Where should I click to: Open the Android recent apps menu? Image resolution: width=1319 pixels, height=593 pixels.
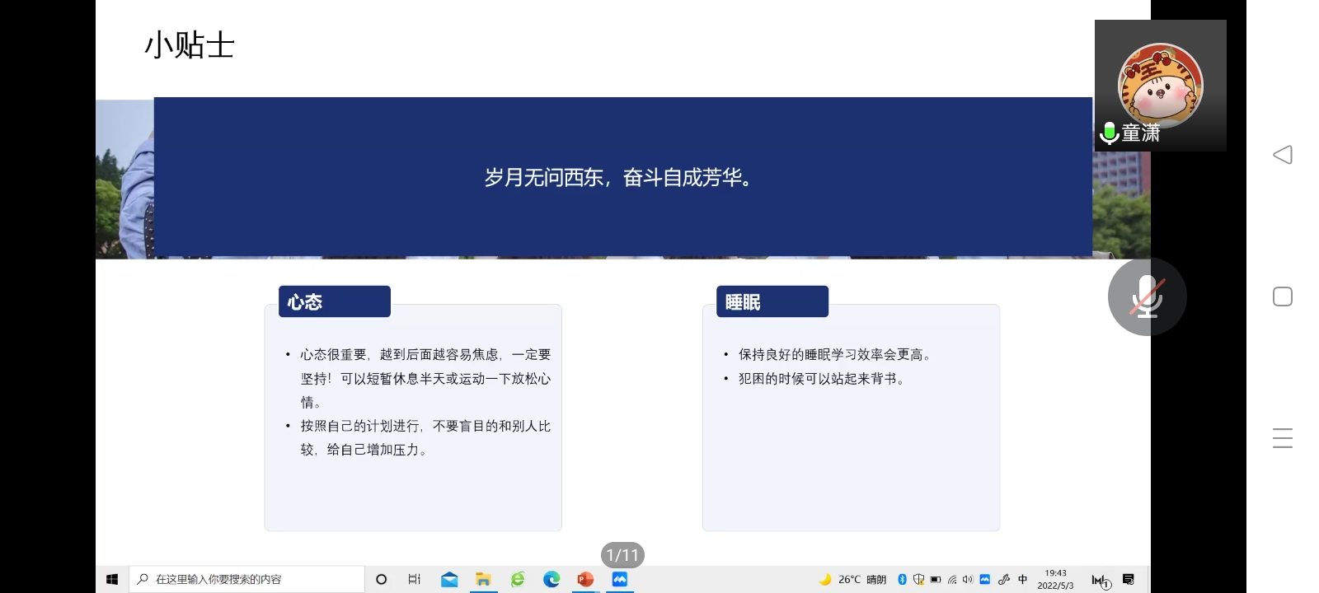click(1282, 438)
